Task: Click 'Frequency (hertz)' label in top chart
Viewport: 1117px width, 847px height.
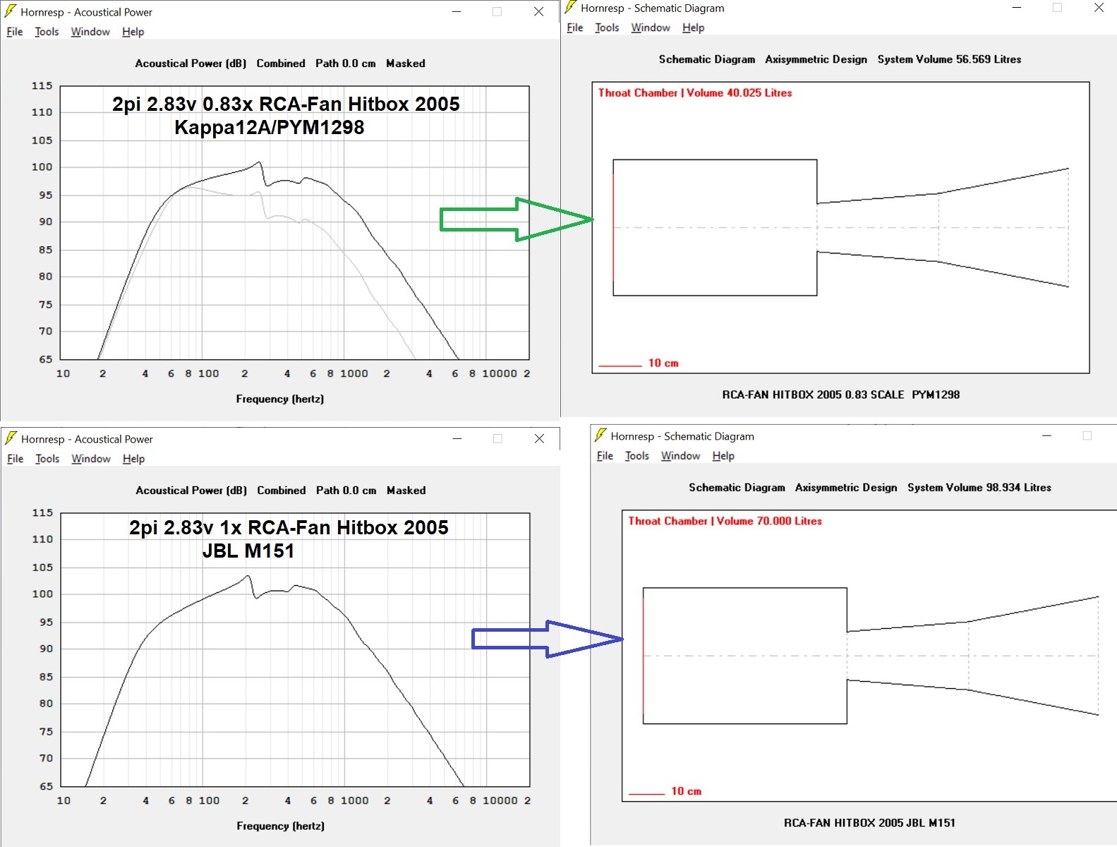Action: [x=280, y=399]
